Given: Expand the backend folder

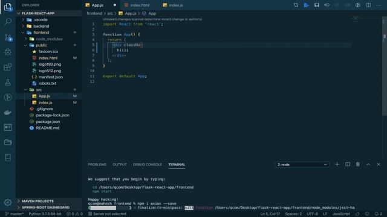Looking at the screenshot, I should tap(49, 26).
